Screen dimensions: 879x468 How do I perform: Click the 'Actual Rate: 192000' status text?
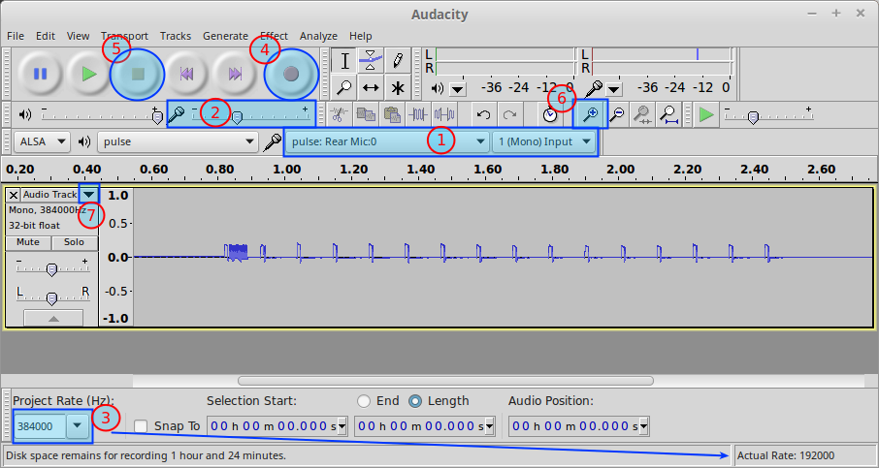click(786, 455)
